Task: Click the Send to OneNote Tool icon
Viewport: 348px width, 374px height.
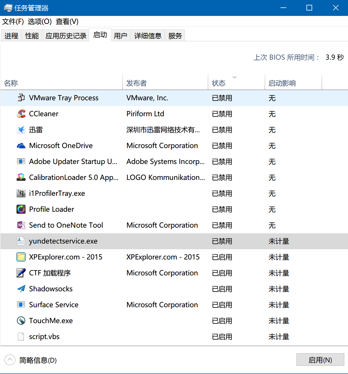Action: click(21, 225)
